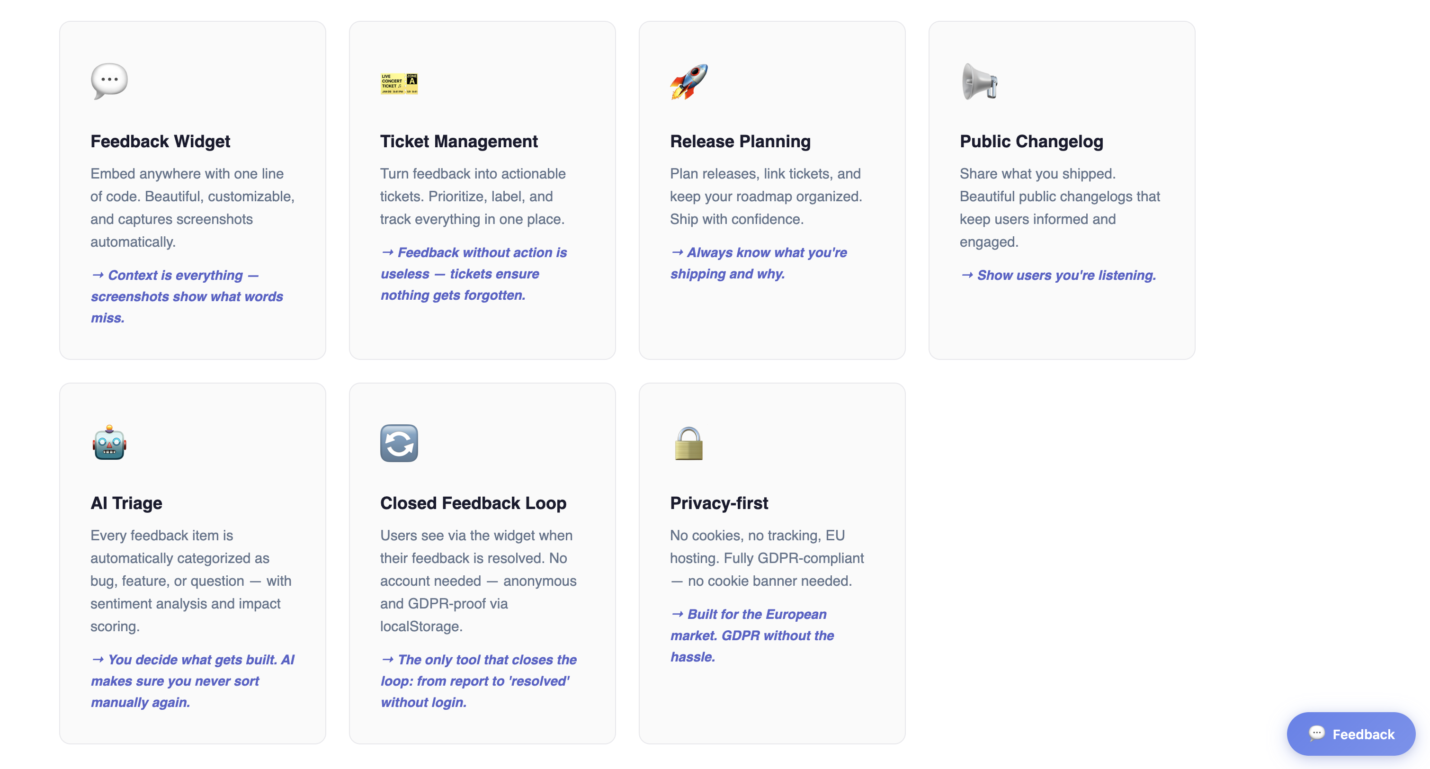Click the chat bubble icon in Feedback button

click(x=1316, y=733)
